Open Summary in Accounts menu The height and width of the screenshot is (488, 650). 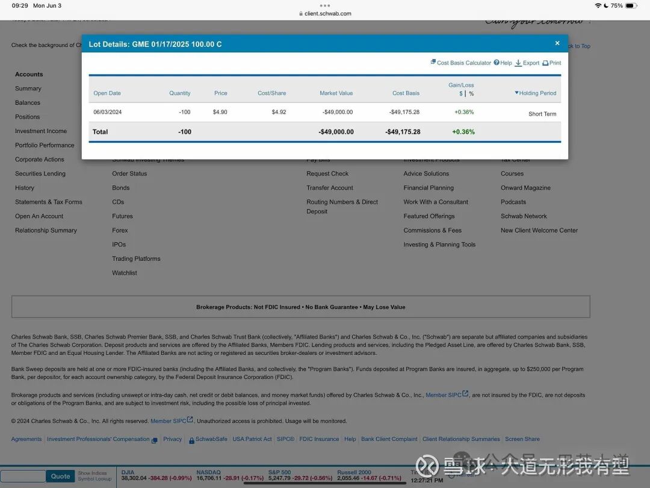coord(28,89)
